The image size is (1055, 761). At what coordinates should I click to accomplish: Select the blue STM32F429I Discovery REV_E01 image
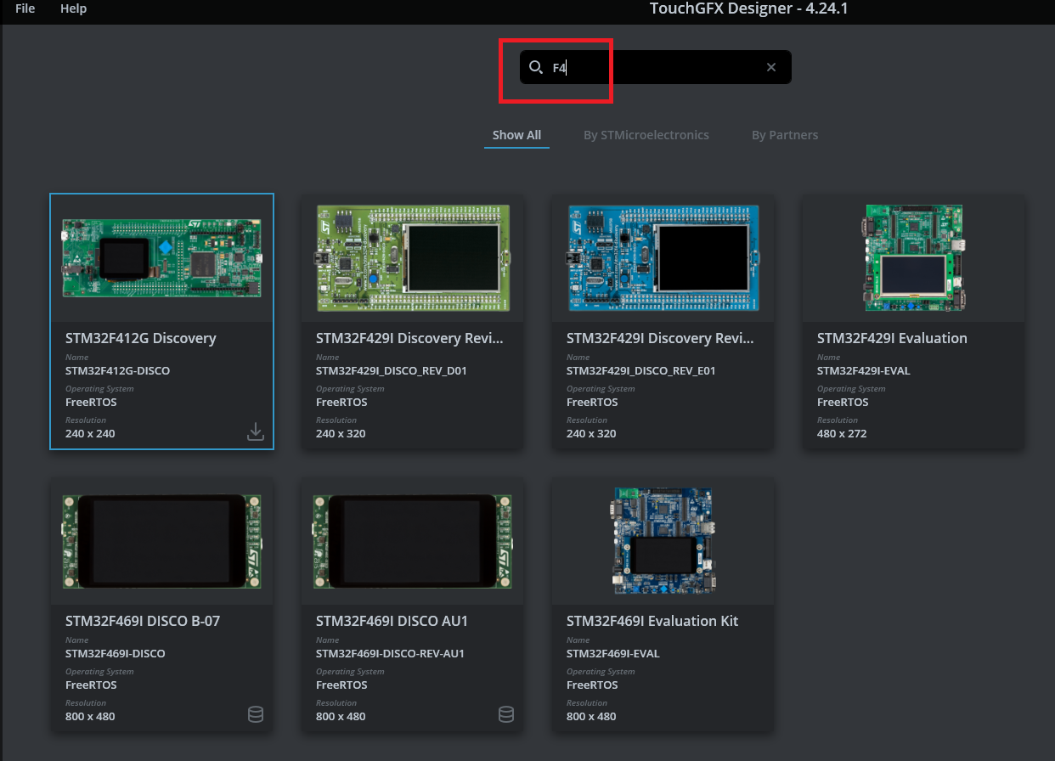click(x=663, y=258)
